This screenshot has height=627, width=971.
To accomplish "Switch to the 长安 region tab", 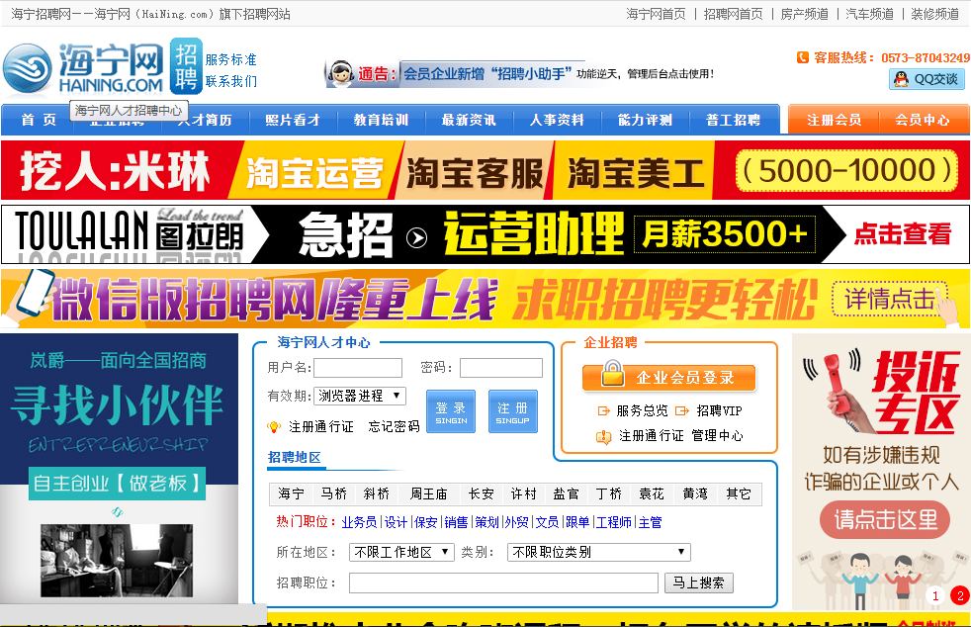I will pyautogui.click(x=482, y=493).
